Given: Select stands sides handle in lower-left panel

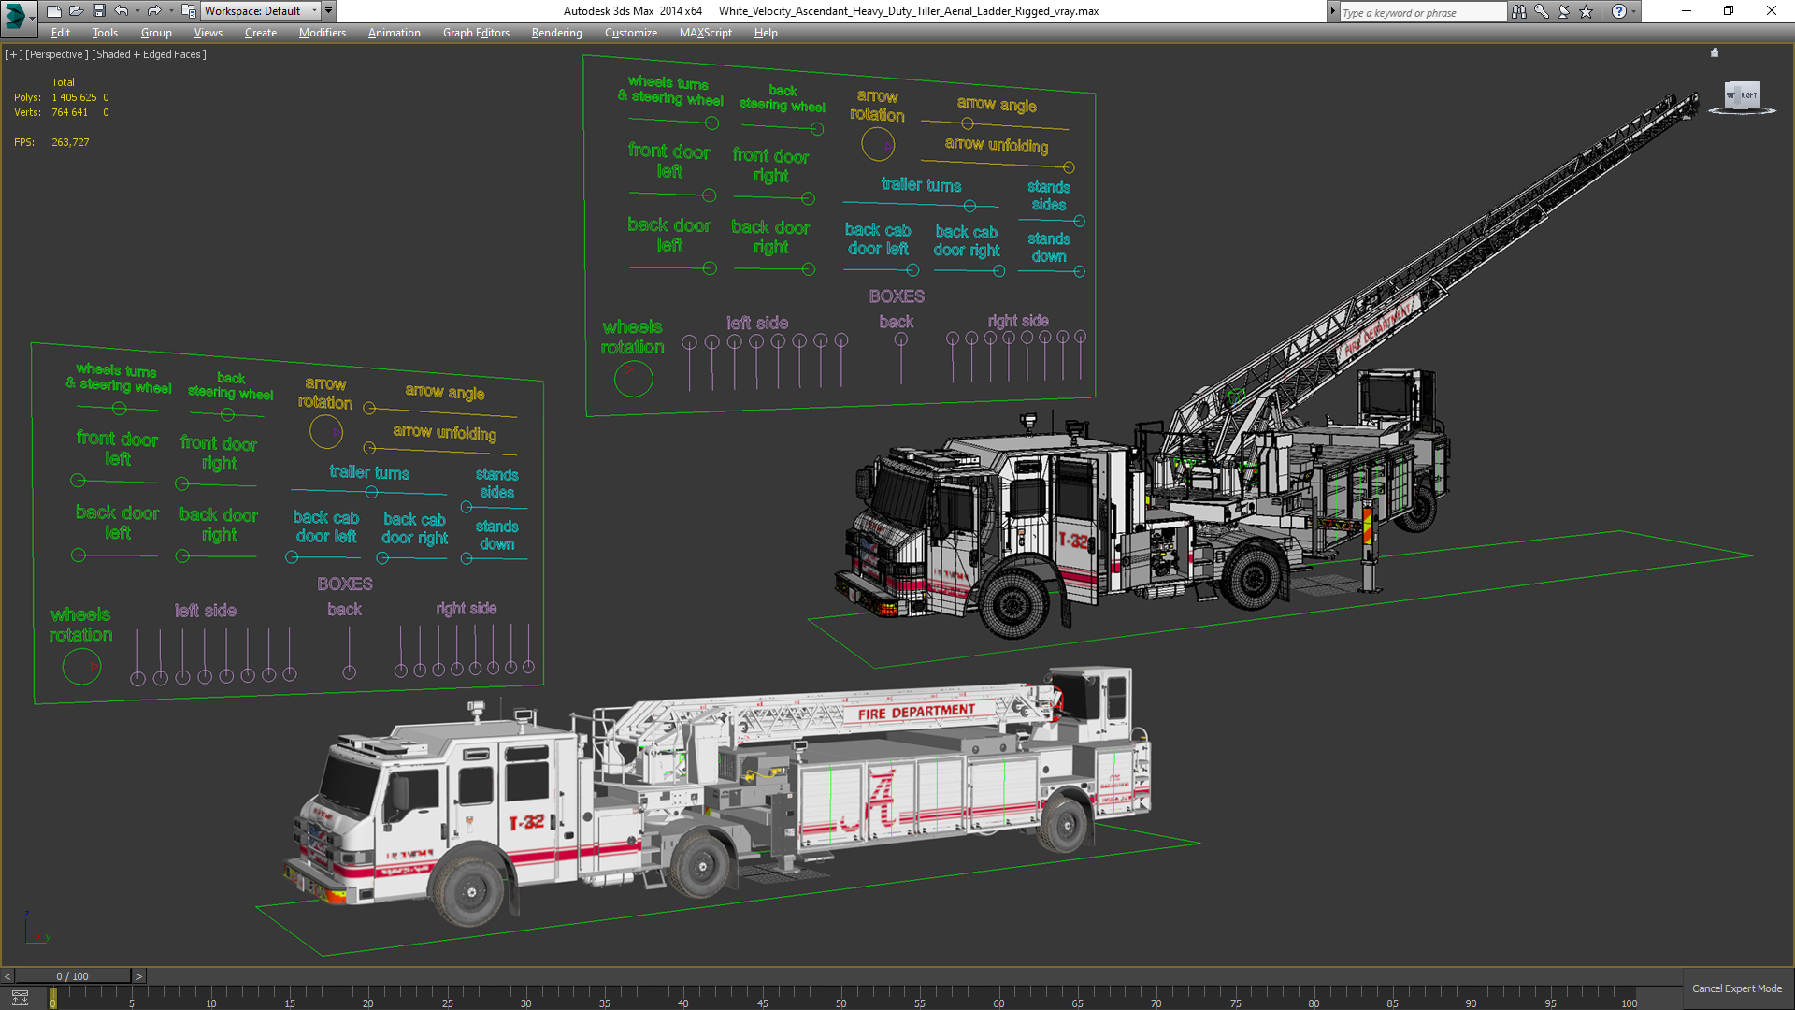Looking at the screenshot, I should tap(467, 507).
